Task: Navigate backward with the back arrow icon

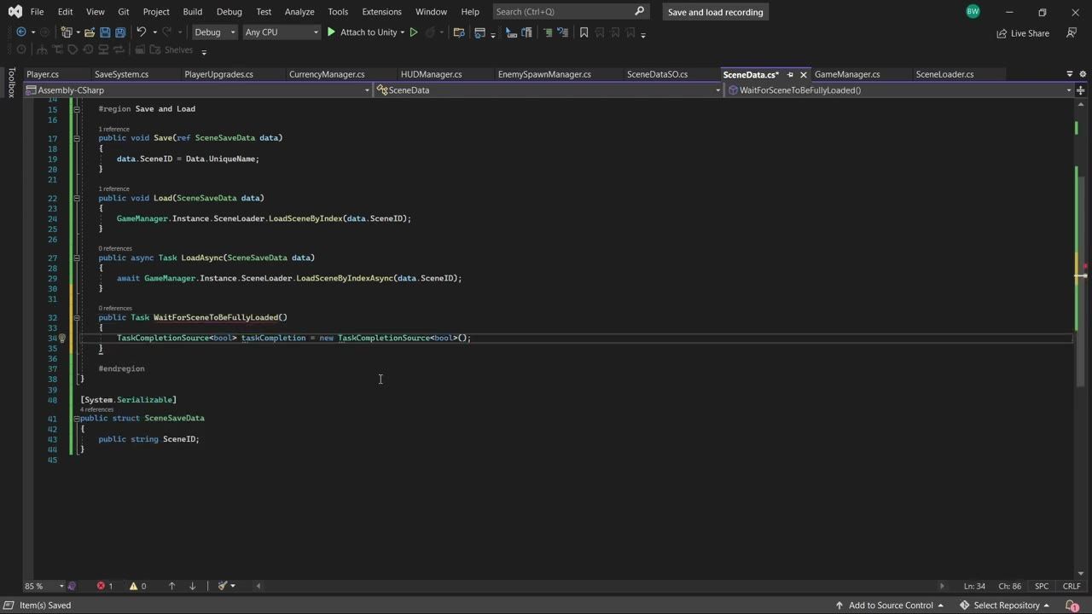Action: click(21, 32)
